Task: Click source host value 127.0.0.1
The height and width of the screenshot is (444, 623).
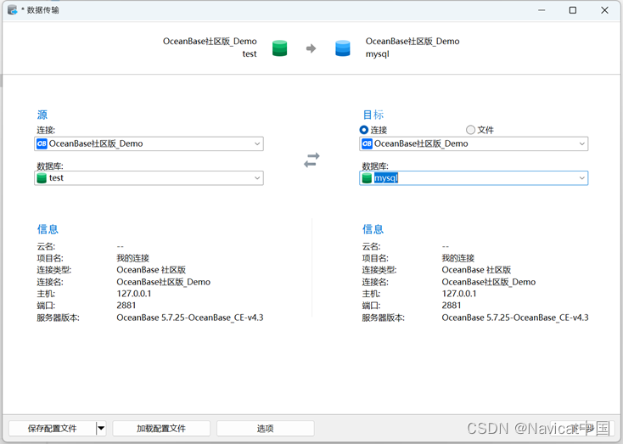Action: (134, 294)
